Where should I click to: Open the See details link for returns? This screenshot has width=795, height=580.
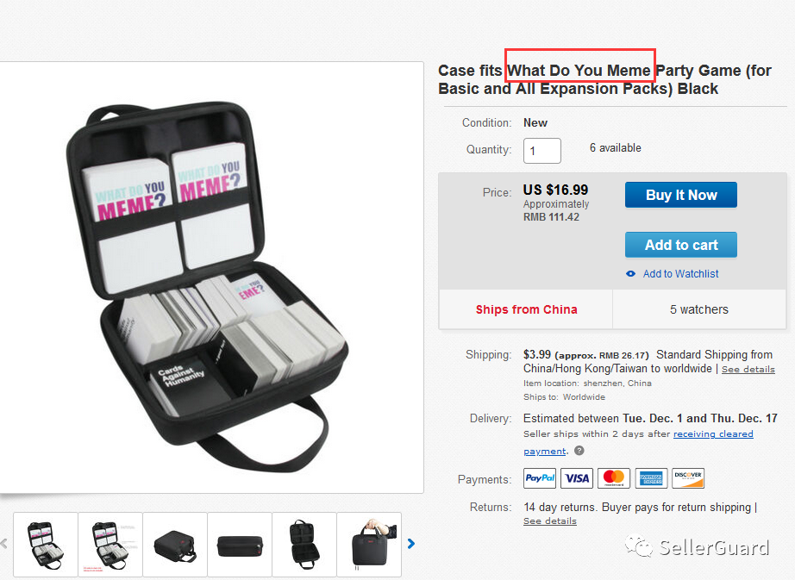(549, 521)
